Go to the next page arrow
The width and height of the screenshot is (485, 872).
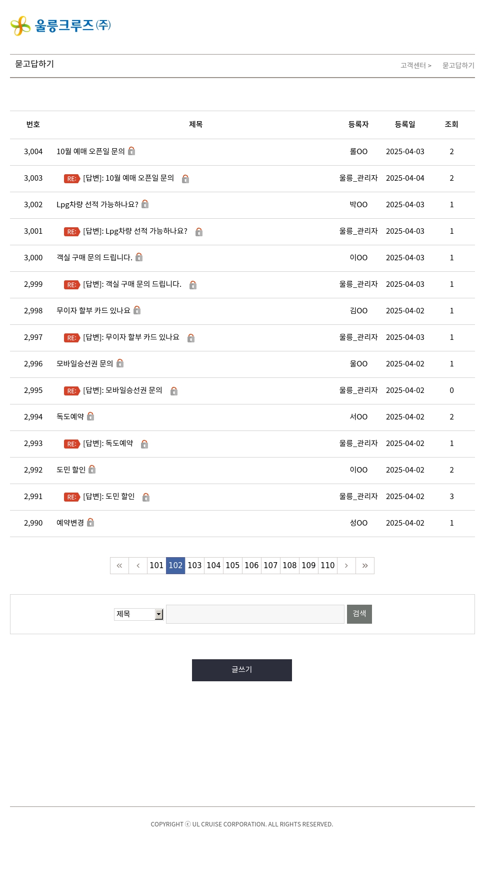(x=346, y=566)
